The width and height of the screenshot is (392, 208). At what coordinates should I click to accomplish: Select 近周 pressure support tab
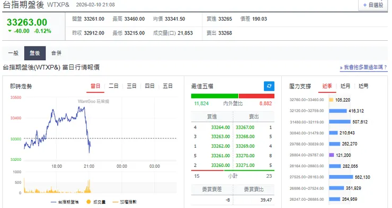point(363,86)
